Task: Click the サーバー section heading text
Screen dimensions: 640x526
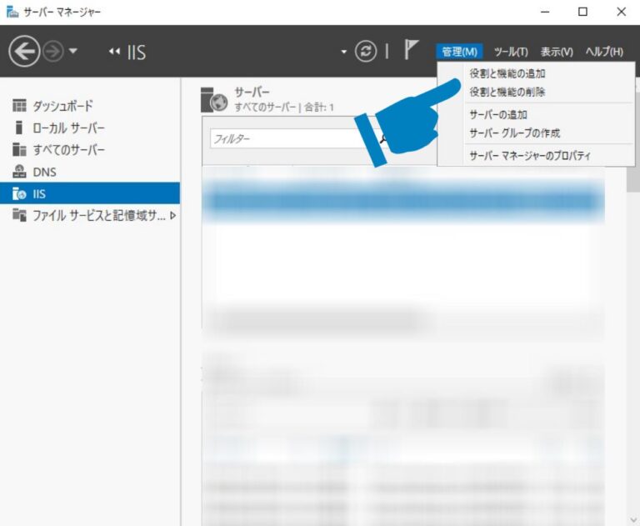Action: click(252, 93)
